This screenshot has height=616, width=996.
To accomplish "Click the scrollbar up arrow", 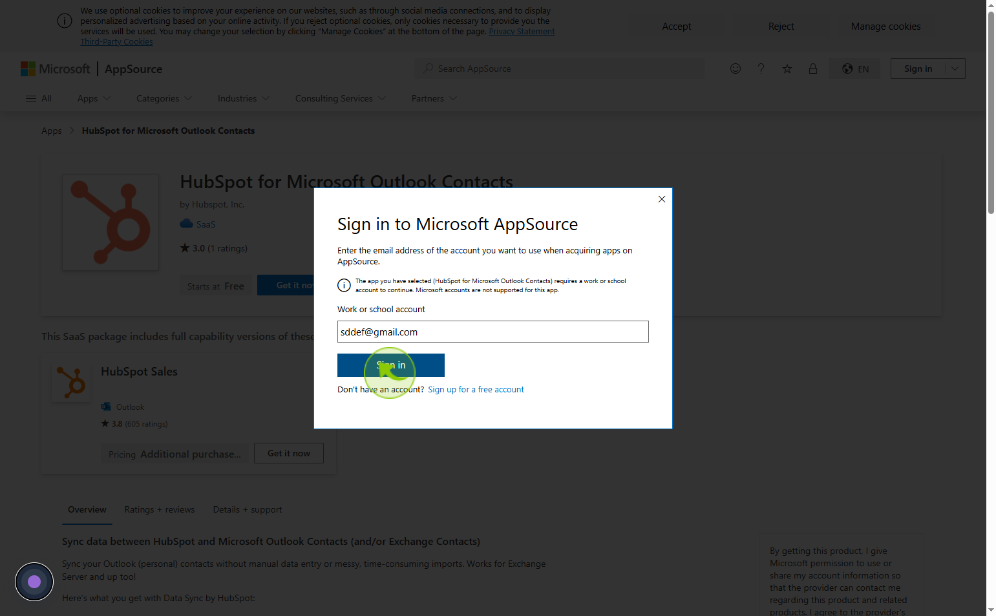I will (x=991, y=5).
